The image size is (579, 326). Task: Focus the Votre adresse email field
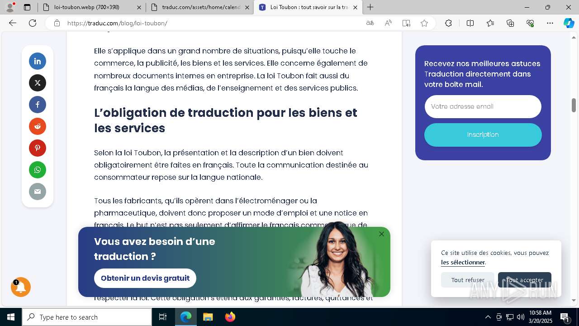(x=483, y=106)
